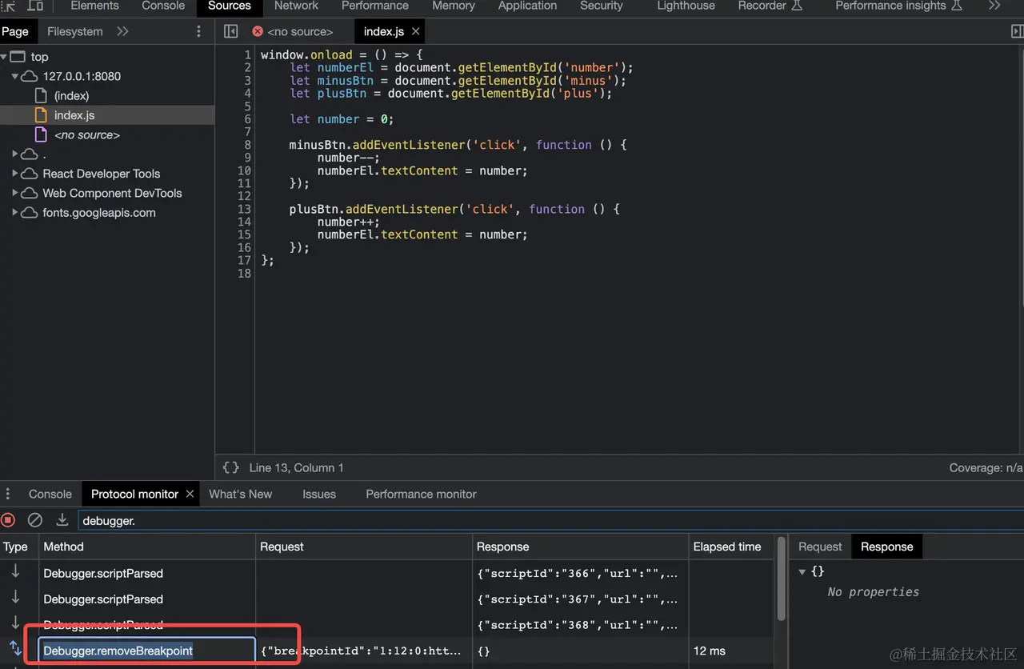
Task: Open the Issues drawer tab
Action: (319, 494)
